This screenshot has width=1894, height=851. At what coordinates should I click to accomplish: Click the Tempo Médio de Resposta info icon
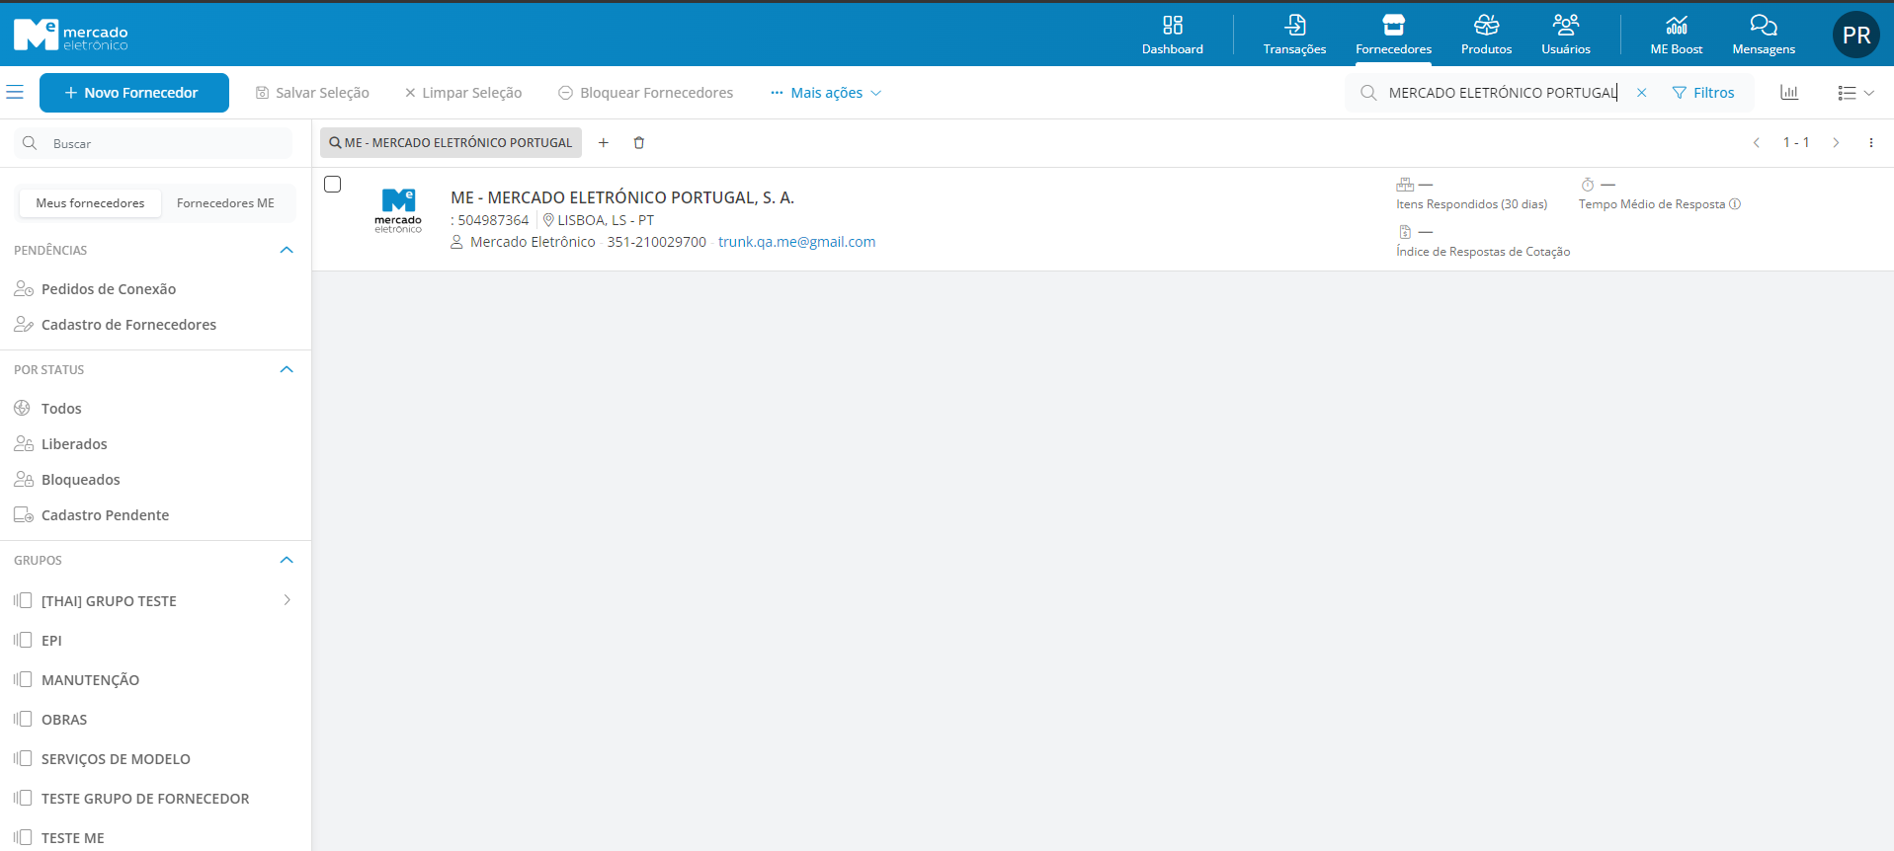[1735, 204]
